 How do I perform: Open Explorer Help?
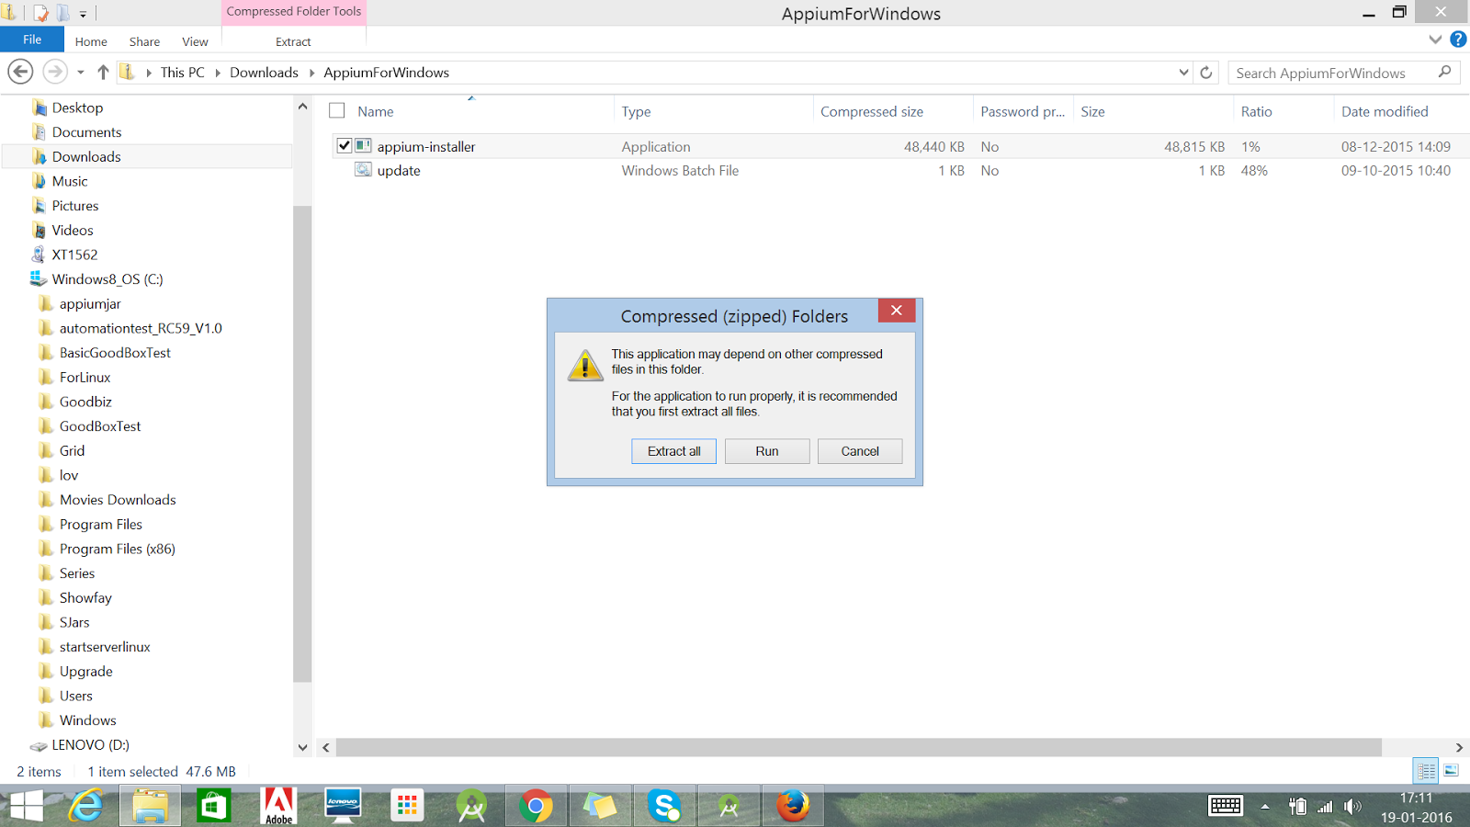(1458, 40)
